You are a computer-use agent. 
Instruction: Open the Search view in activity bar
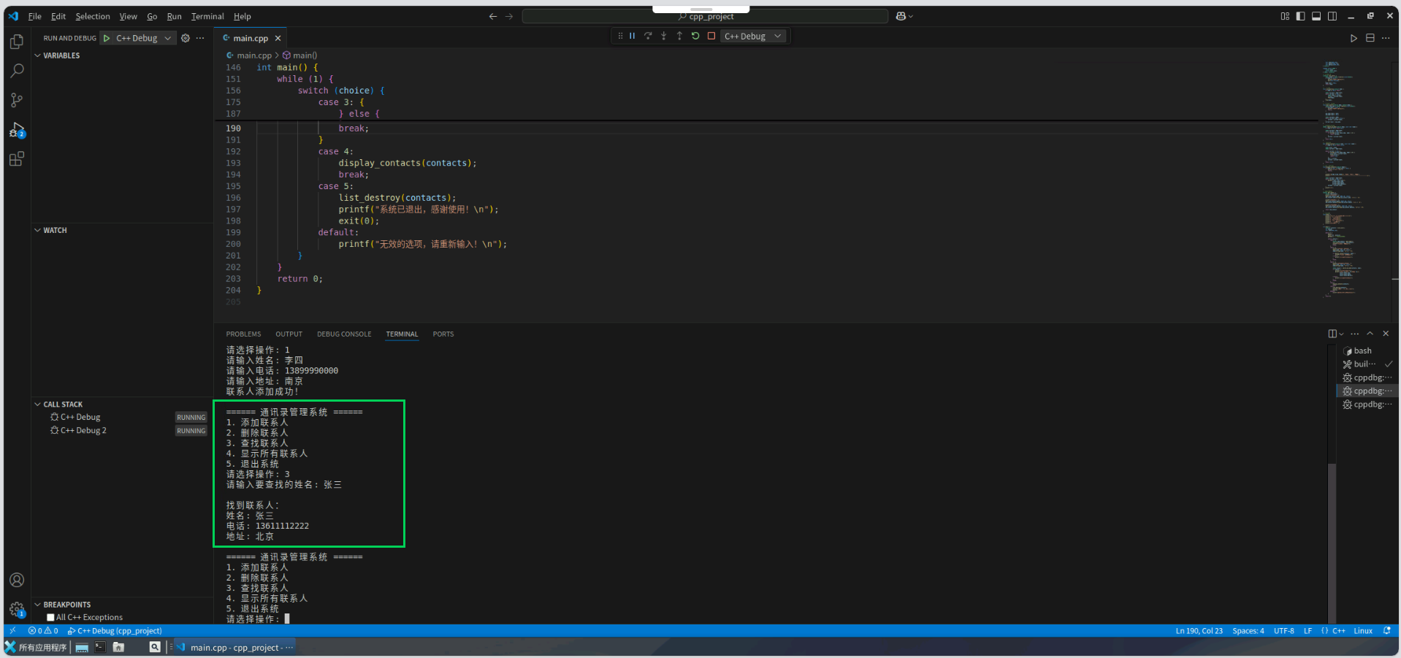pos(17,71)
